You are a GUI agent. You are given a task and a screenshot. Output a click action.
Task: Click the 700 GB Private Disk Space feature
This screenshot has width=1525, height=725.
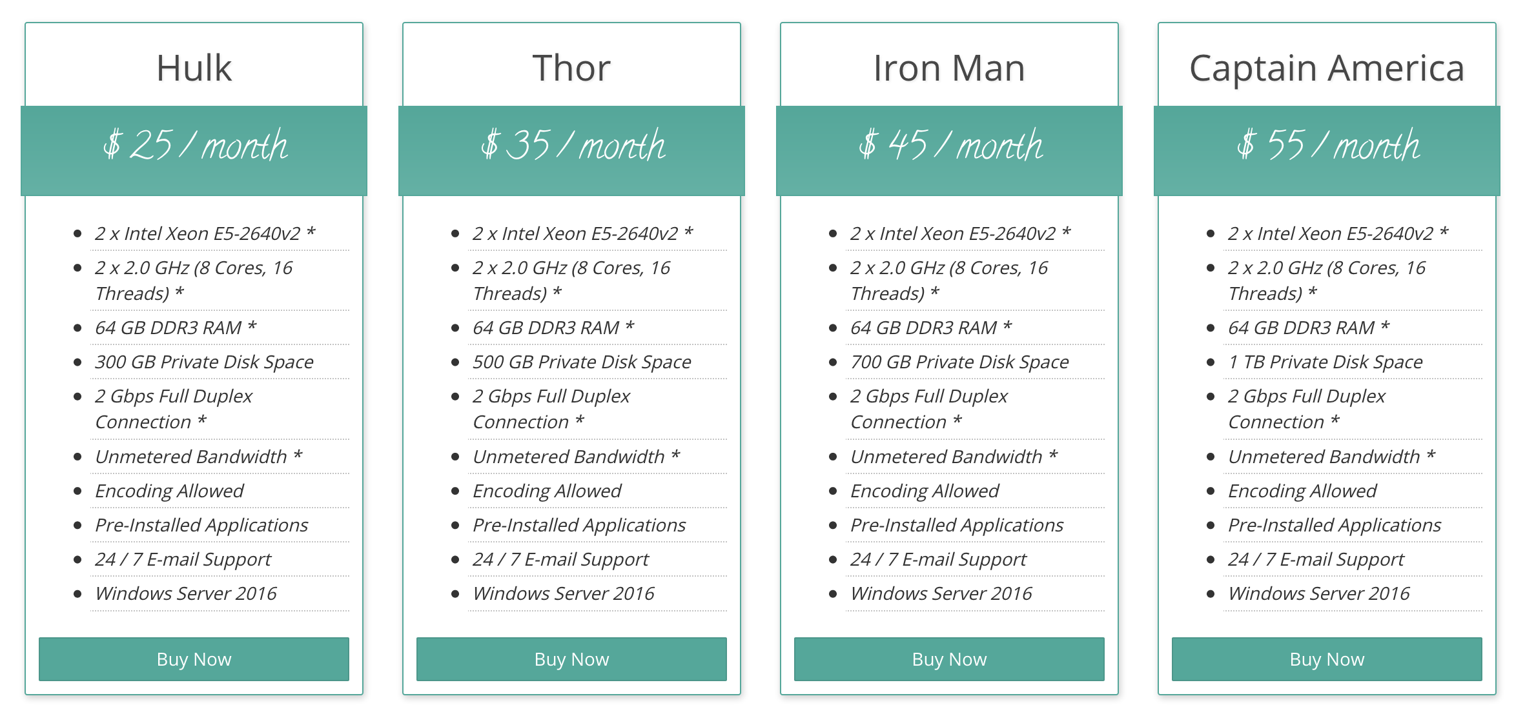tap(959, 362)
